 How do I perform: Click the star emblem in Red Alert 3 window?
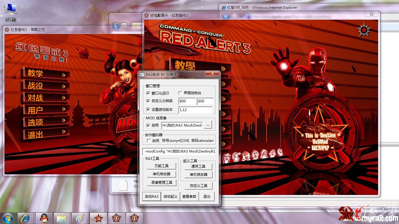coord(364,30)
